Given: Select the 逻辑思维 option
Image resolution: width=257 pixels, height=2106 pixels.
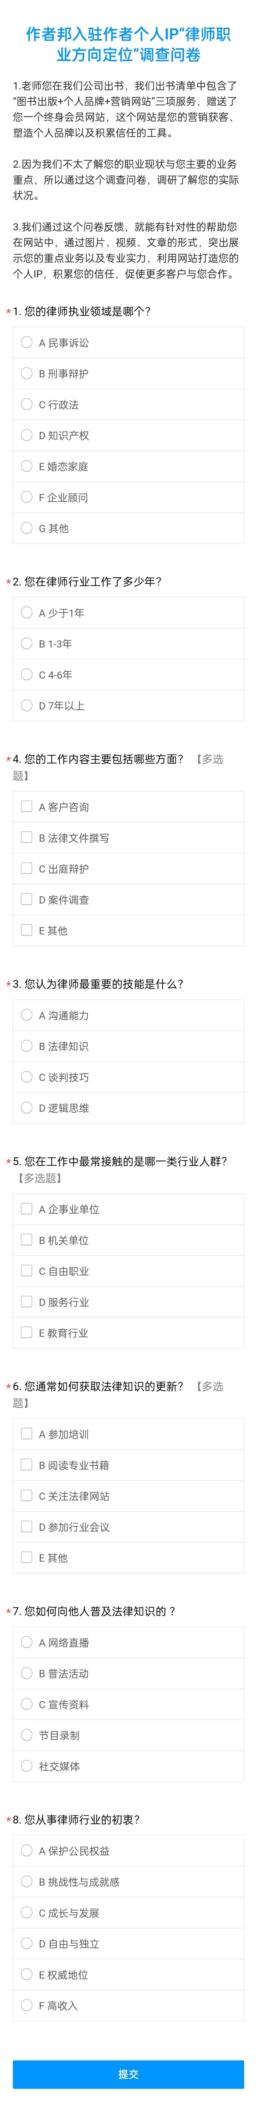Looking at the screenshot, I should point(27,1108).
